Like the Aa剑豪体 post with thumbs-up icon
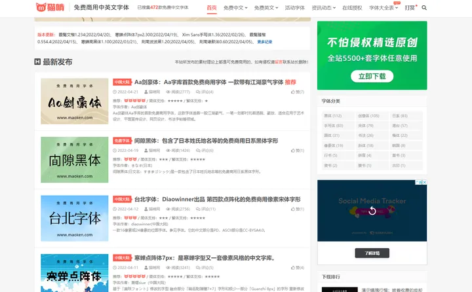Image resolution: width=472 pixels, height=292 pixels. pos(293,92)
